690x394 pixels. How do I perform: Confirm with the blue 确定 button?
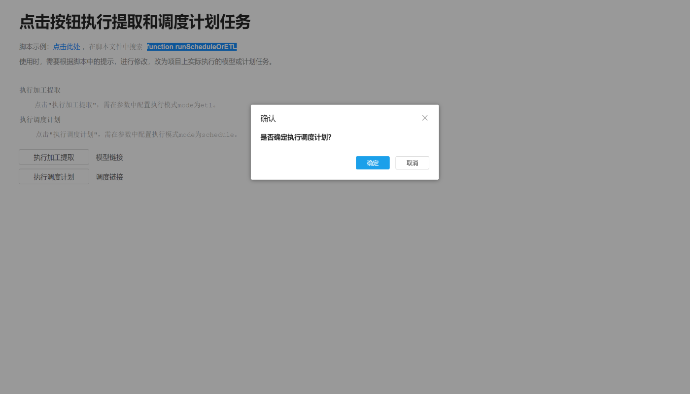coord(373,163)
